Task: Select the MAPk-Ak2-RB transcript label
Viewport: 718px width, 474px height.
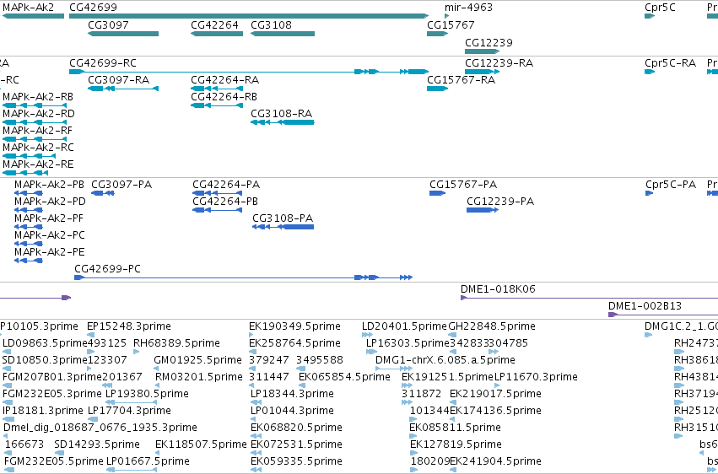Action: tap(38, 97)
